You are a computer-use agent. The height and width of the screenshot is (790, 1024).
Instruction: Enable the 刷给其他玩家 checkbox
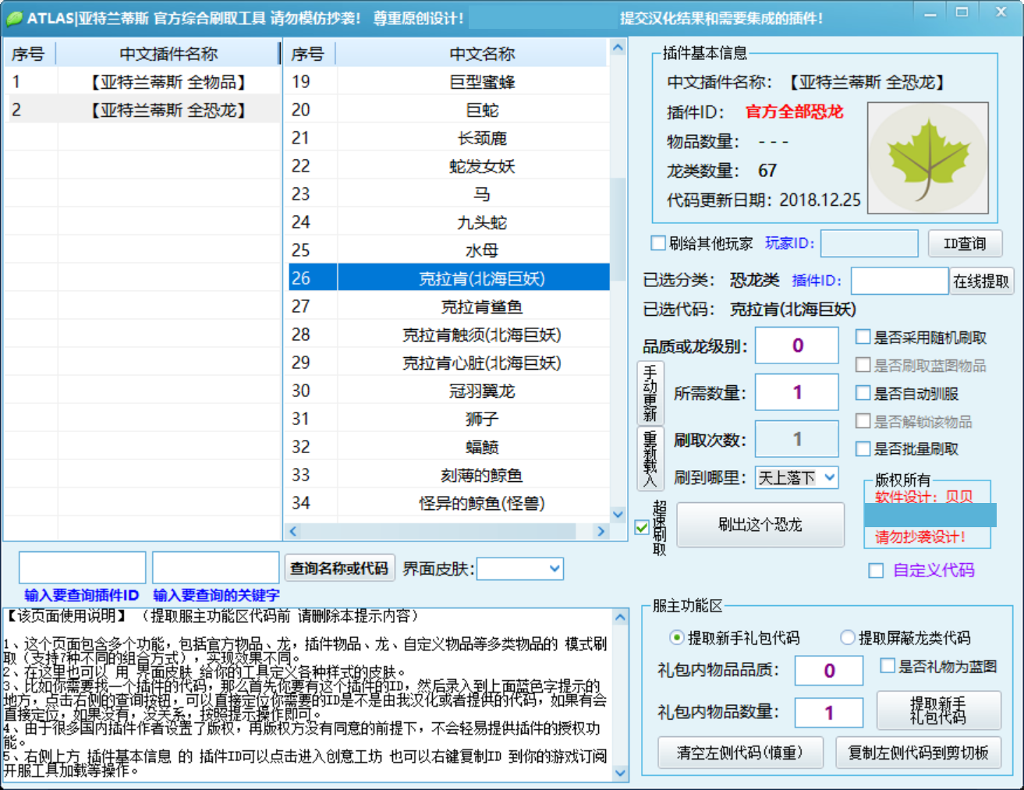(658, 243)
